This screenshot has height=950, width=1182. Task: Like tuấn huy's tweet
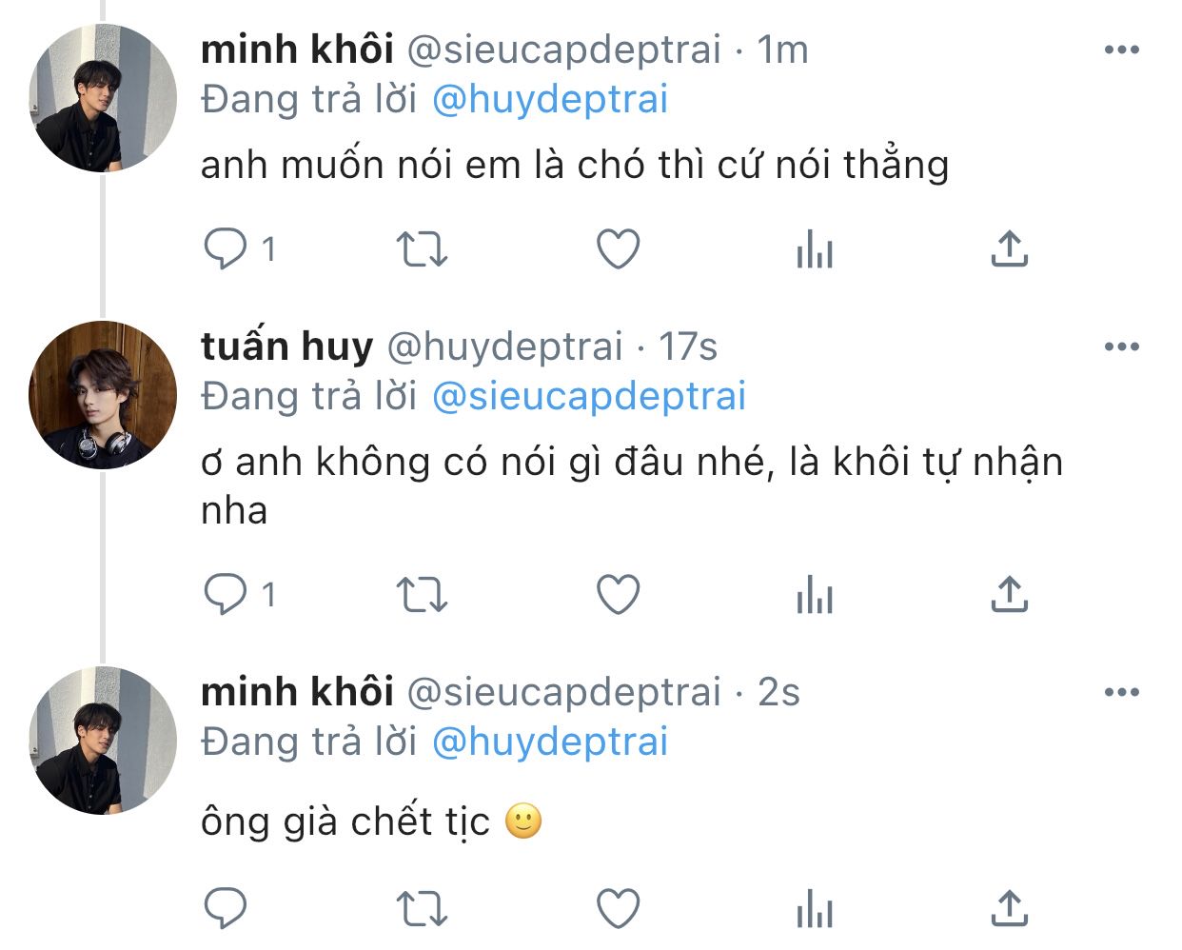[x=618, y=596]
